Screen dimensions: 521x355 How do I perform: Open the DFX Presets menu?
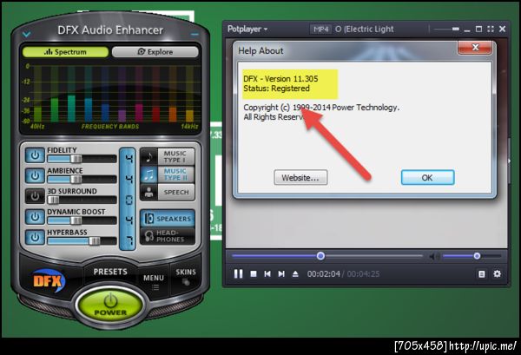110,272
